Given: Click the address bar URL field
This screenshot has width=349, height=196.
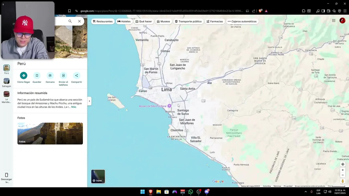Looking at the screenshot, I should 161,11.
